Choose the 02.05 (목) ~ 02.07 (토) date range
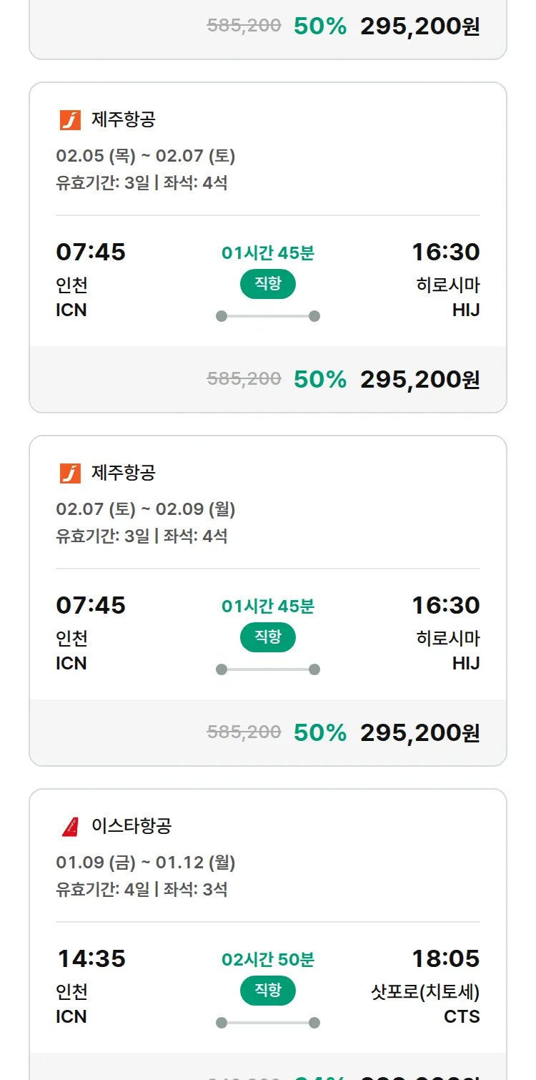The height and width of the screenshot is (1080, 536). point(146,156)
